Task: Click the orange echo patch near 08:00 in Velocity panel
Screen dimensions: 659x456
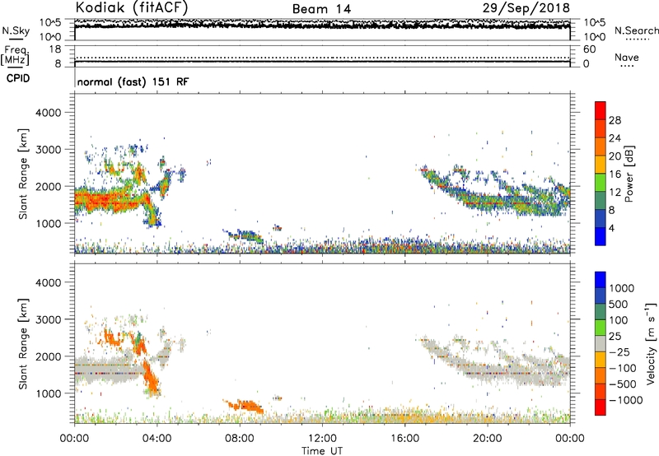Action: [x=245, y=406]
